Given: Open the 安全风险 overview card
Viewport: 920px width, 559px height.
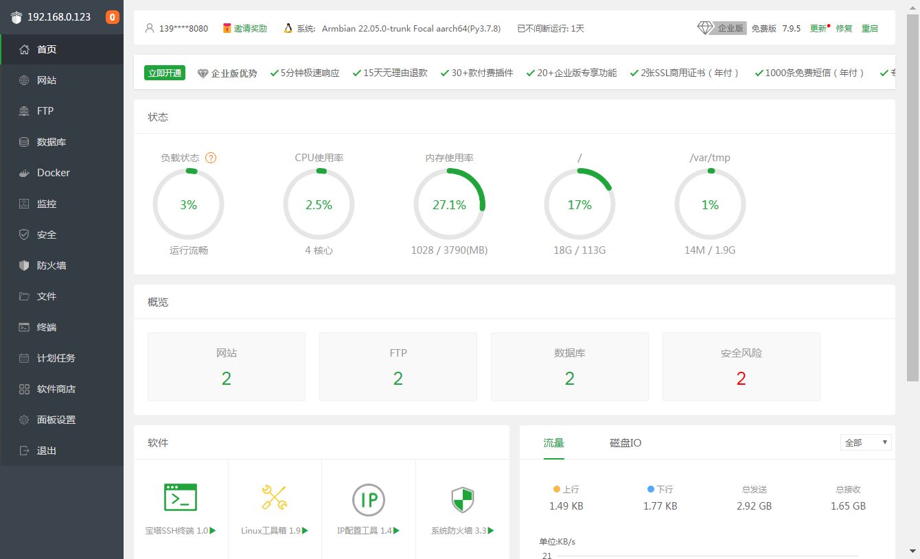Looking at the screenshot, I should click(x=741, y=367).
